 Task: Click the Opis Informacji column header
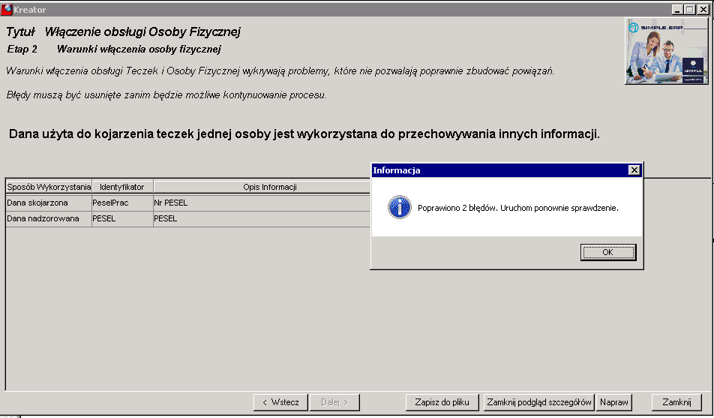pos(269,187)
